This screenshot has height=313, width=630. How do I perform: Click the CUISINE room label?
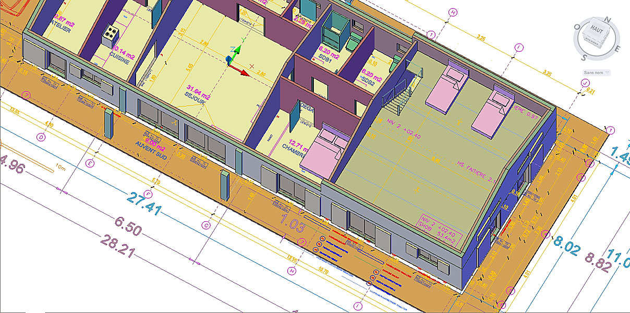click(x=119, y=54)
